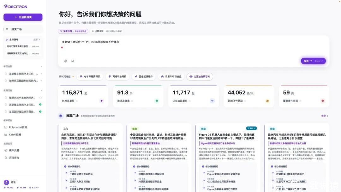Click 文化 category tag

click(x=66, y=129)
